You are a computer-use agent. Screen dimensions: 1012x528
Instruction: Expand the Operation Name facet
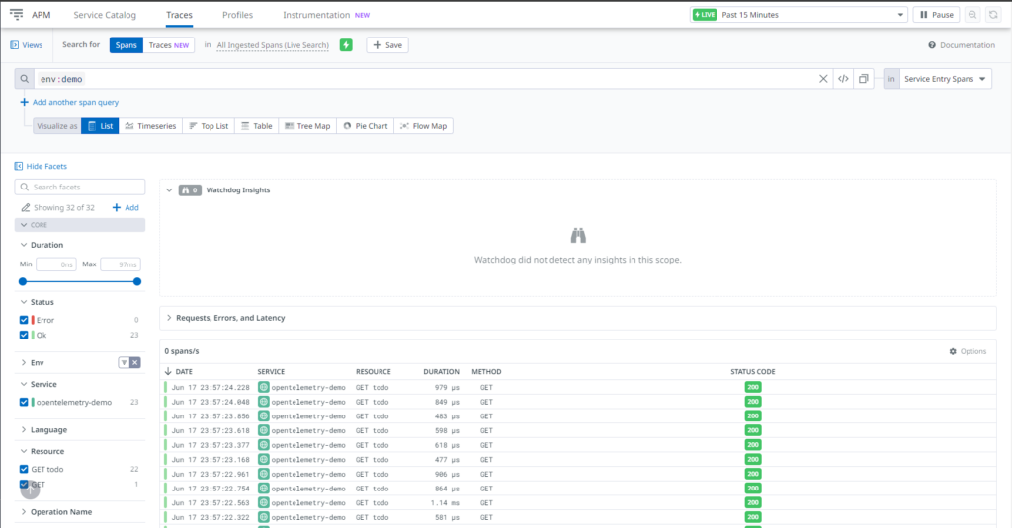click(x=24, y=512)
